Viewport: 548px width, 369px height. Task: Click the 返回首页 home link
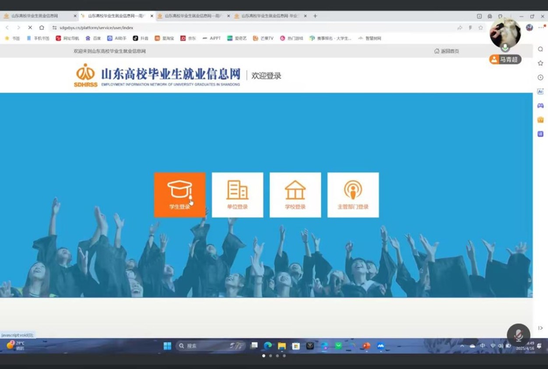click(x=446, y=51)
